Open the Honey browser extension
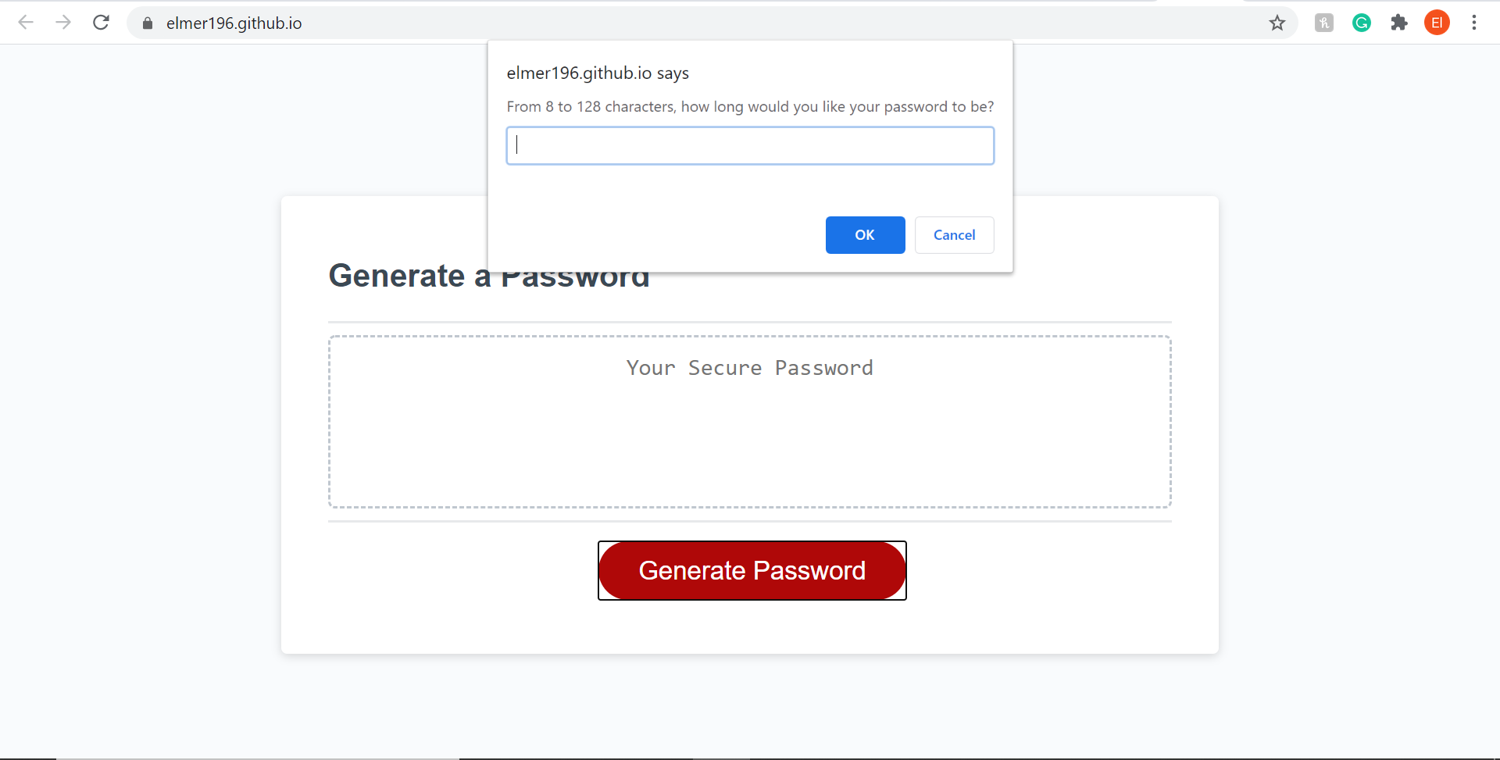 tap(1323, 23)
